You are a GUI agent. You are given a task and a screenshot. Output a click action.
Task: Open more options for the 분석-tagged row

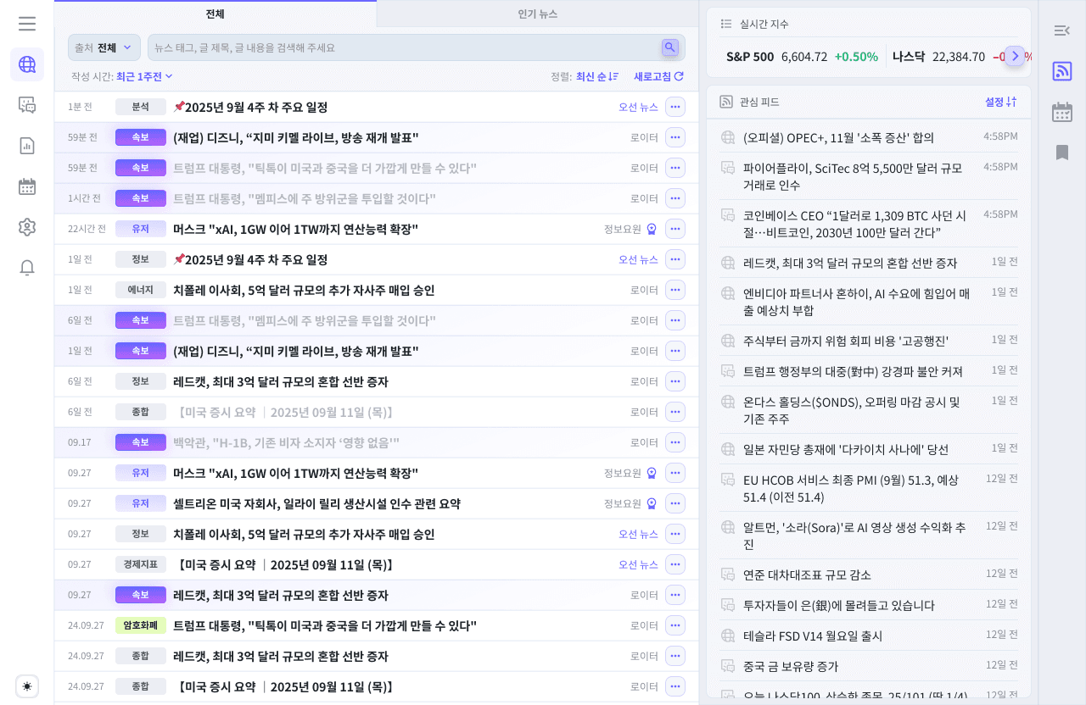(675, 107)
